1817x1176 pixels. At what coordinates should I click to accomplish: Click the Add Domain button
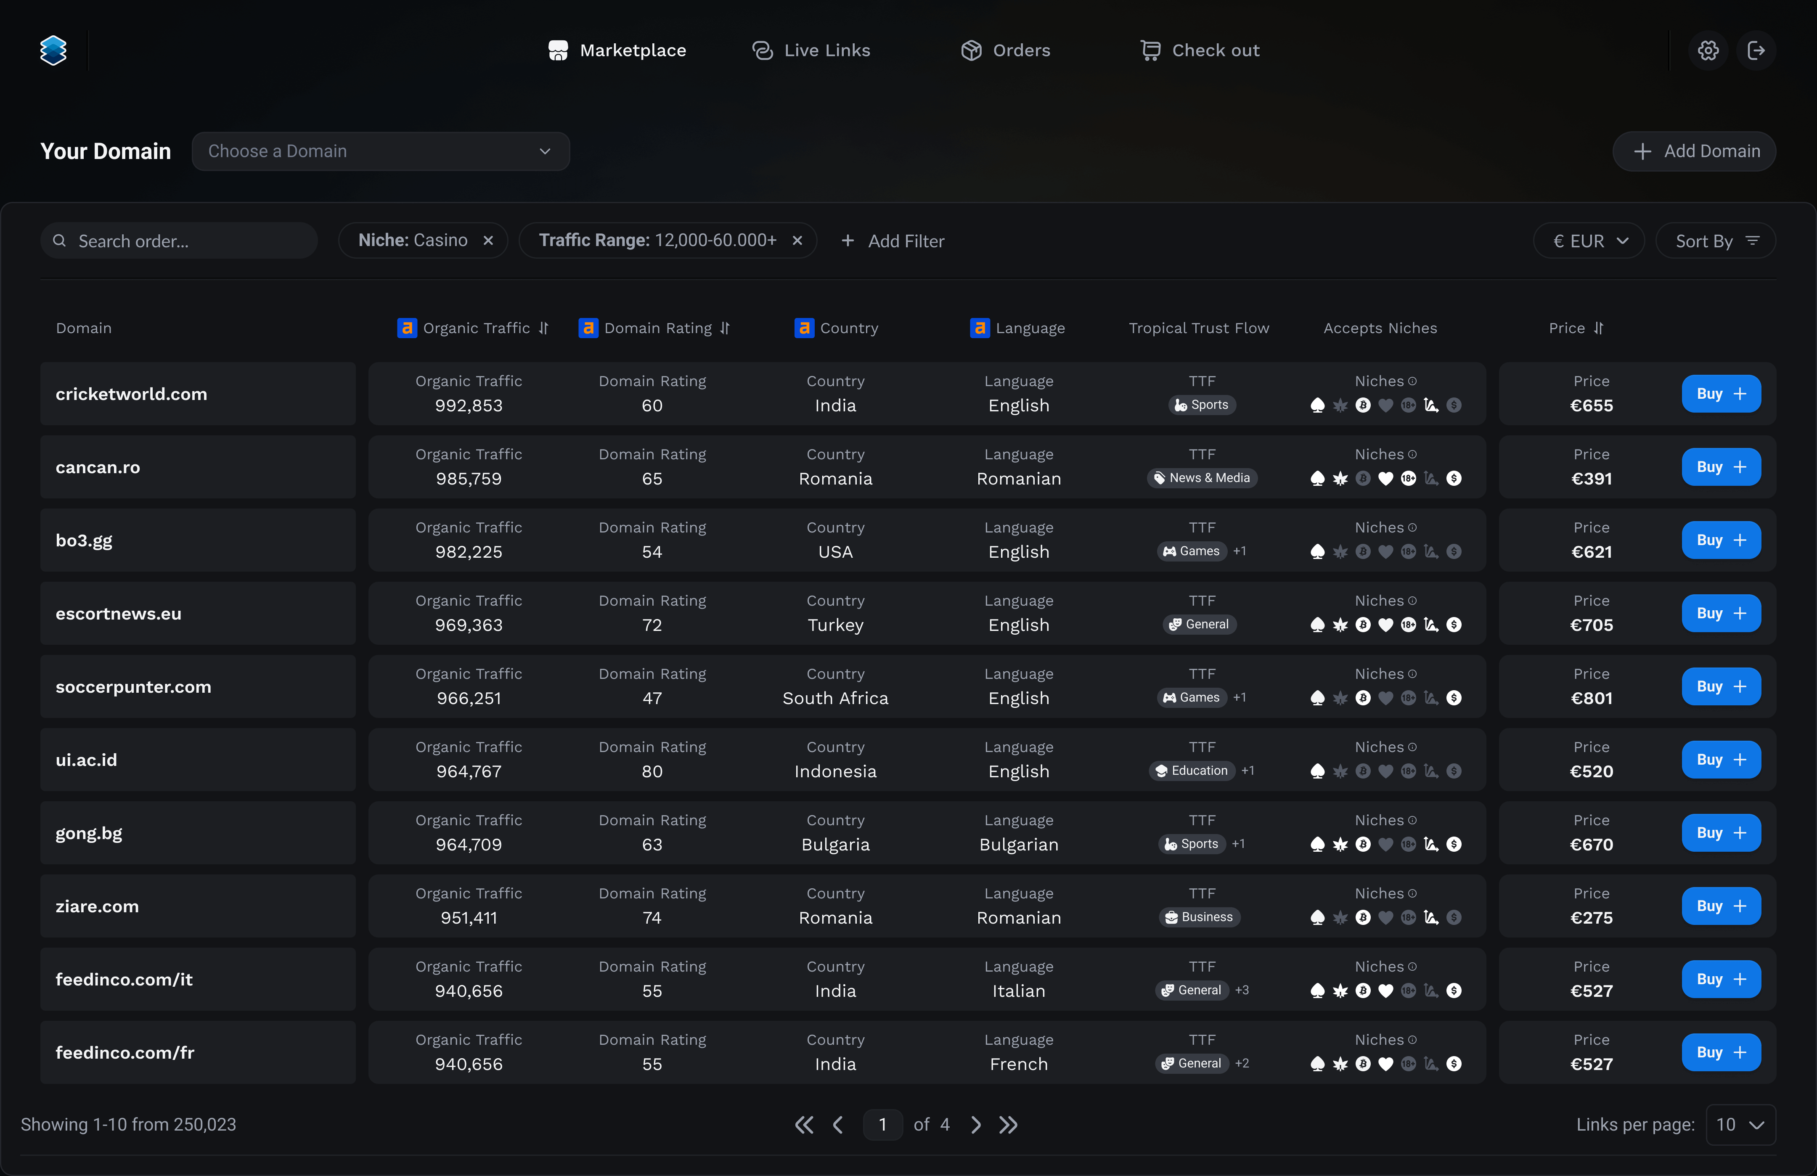click(x=1694, y=151)
